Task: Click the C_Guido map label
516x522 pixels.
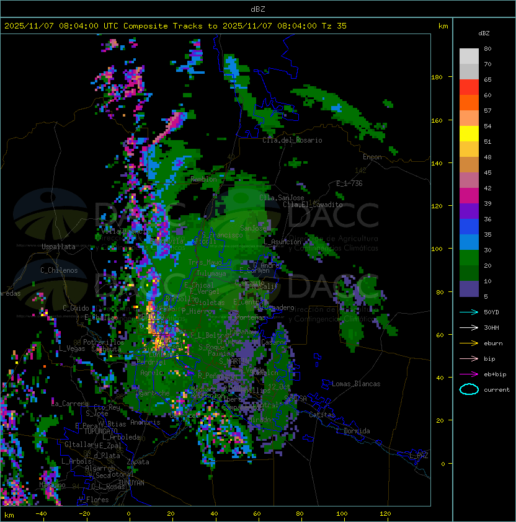Action: (x=76, y=308)
